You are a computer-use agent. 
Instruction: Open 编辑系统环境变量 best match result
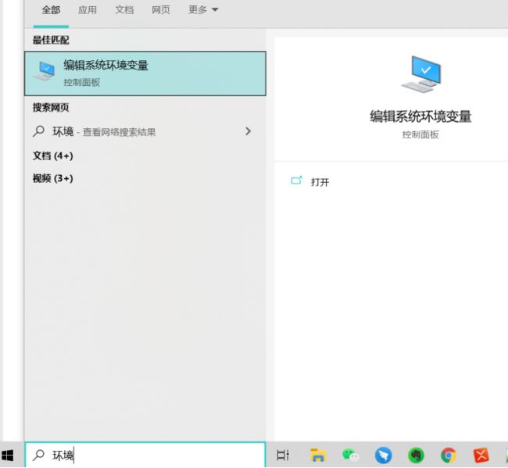(145, 73)
